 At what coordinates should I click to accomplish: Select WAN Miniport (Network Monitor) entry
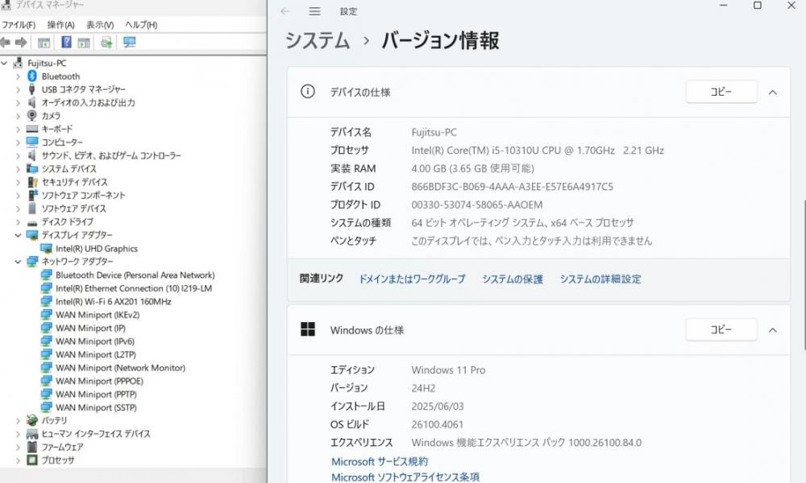click(x=120, y=368)
